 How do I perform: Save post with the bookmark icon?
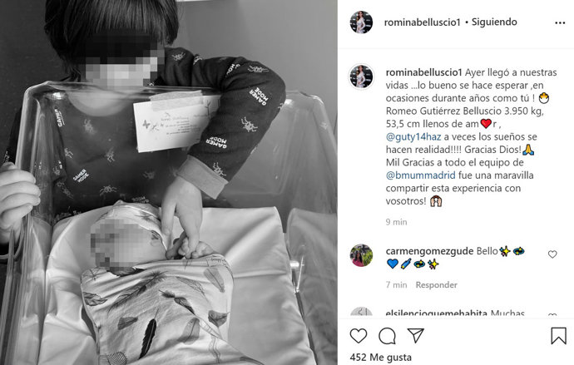[559, 335]
